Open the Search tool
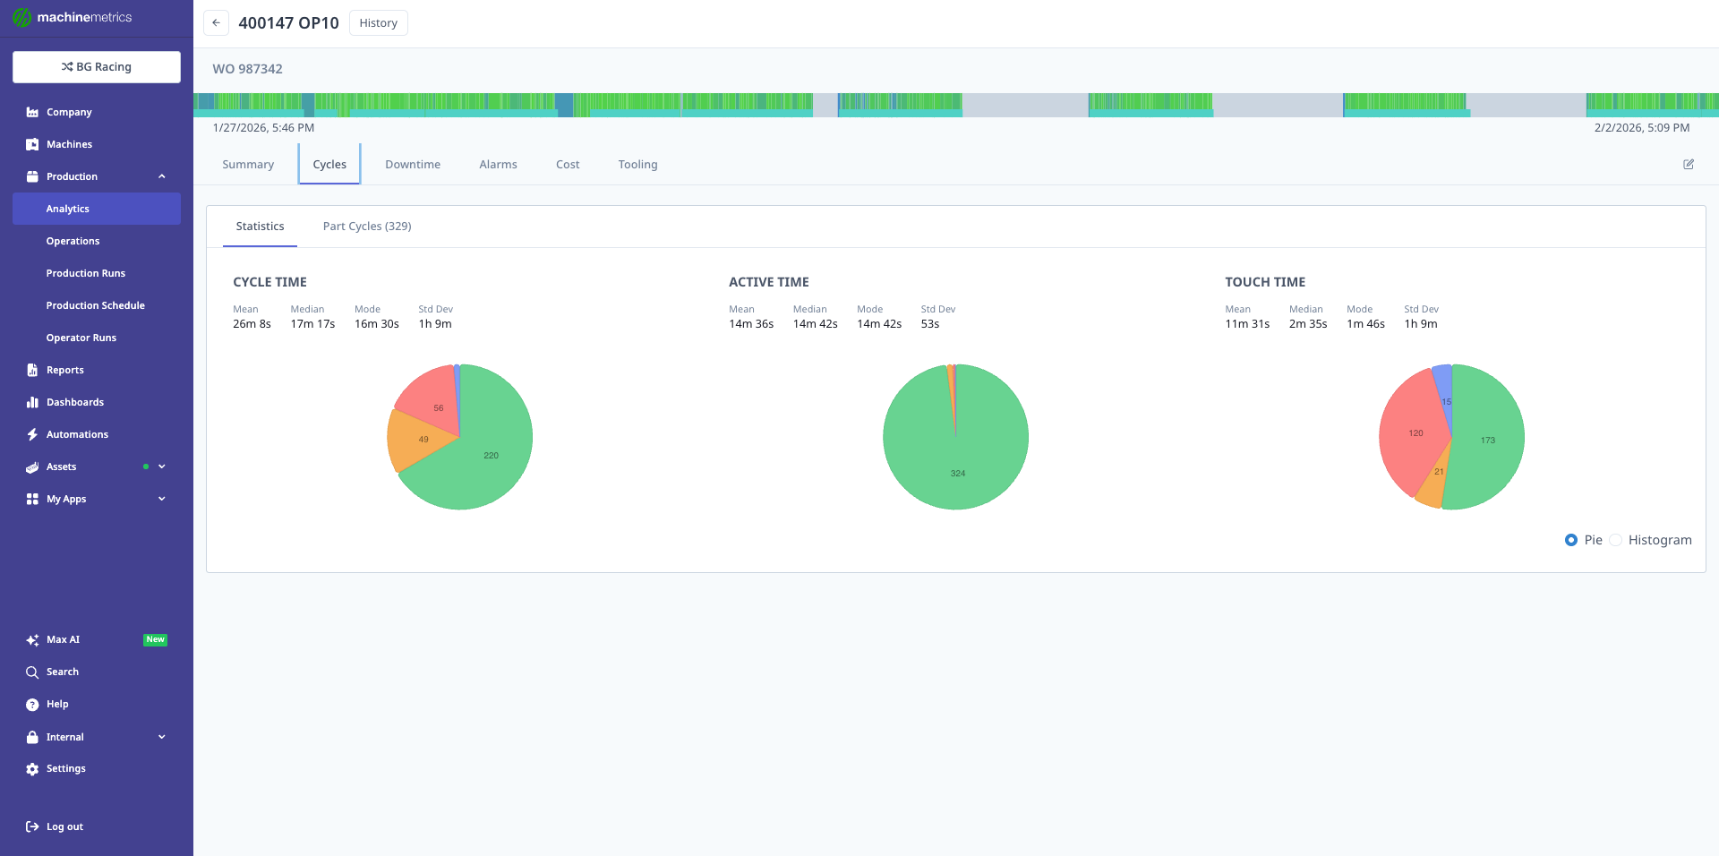 coord(62,672)
